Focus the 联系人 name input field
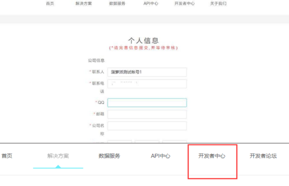The width and height of the screenshot is (289, 186). [x=147, y=72]
